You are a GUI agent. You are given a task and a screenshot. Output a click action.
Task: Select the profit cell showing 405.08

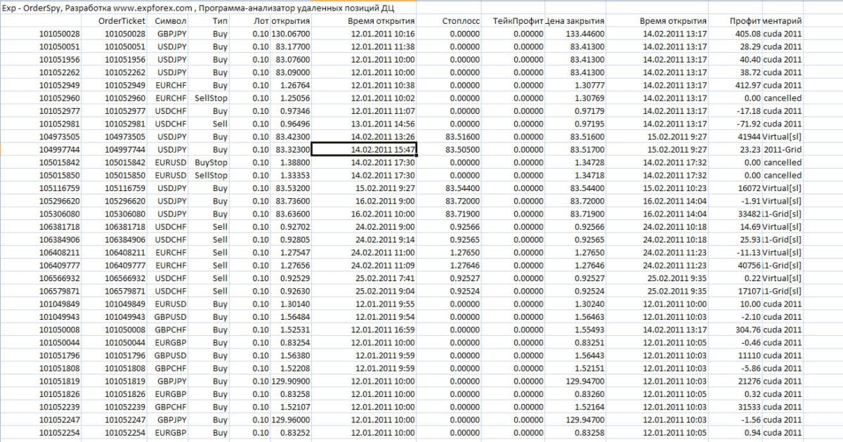pos(746,34)
